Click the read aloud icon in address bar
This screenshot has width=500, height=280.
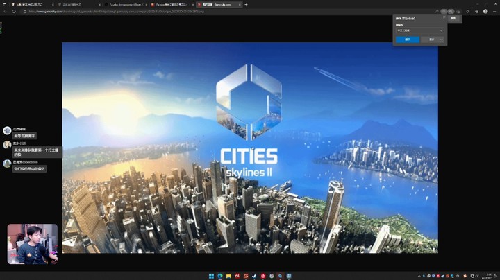[x=437, y=12]
